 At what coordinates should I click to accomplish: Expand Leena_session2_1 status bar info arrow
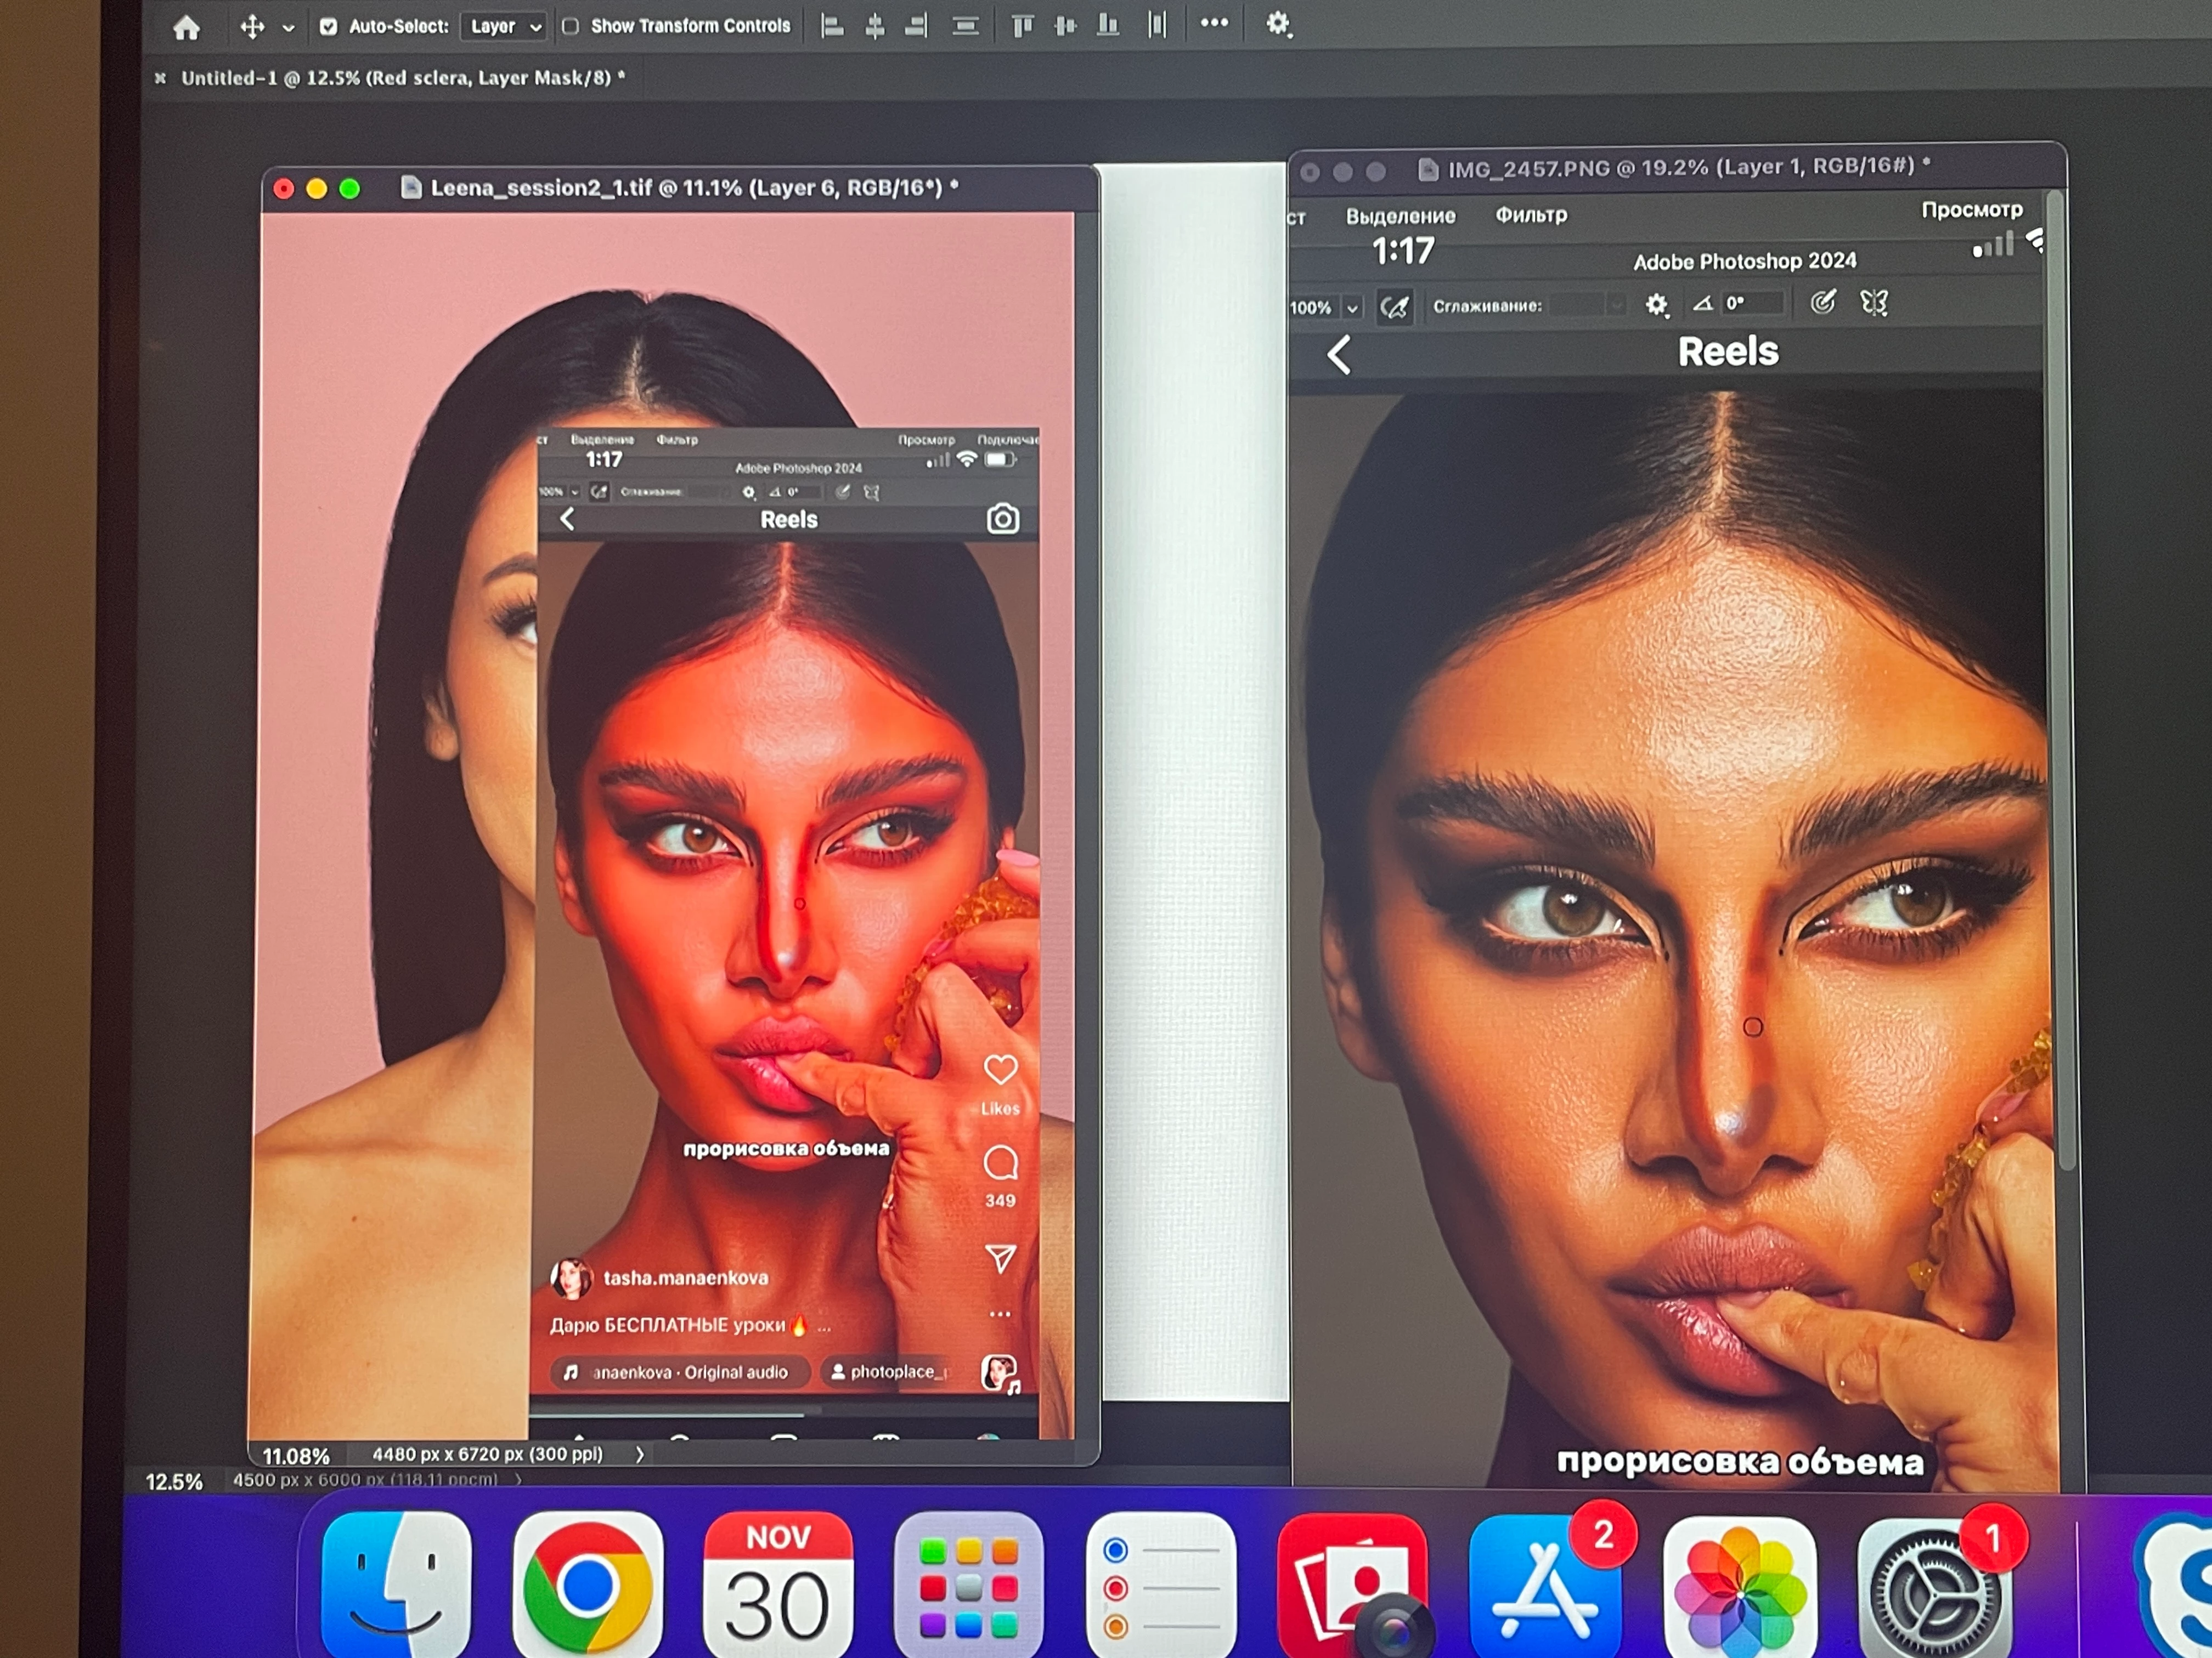pyautogui.click(x=640, y=1455)
